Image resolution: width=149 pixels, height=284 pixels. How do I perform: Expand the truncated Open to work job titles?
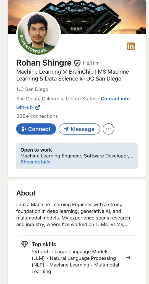(x=131, y=156)
